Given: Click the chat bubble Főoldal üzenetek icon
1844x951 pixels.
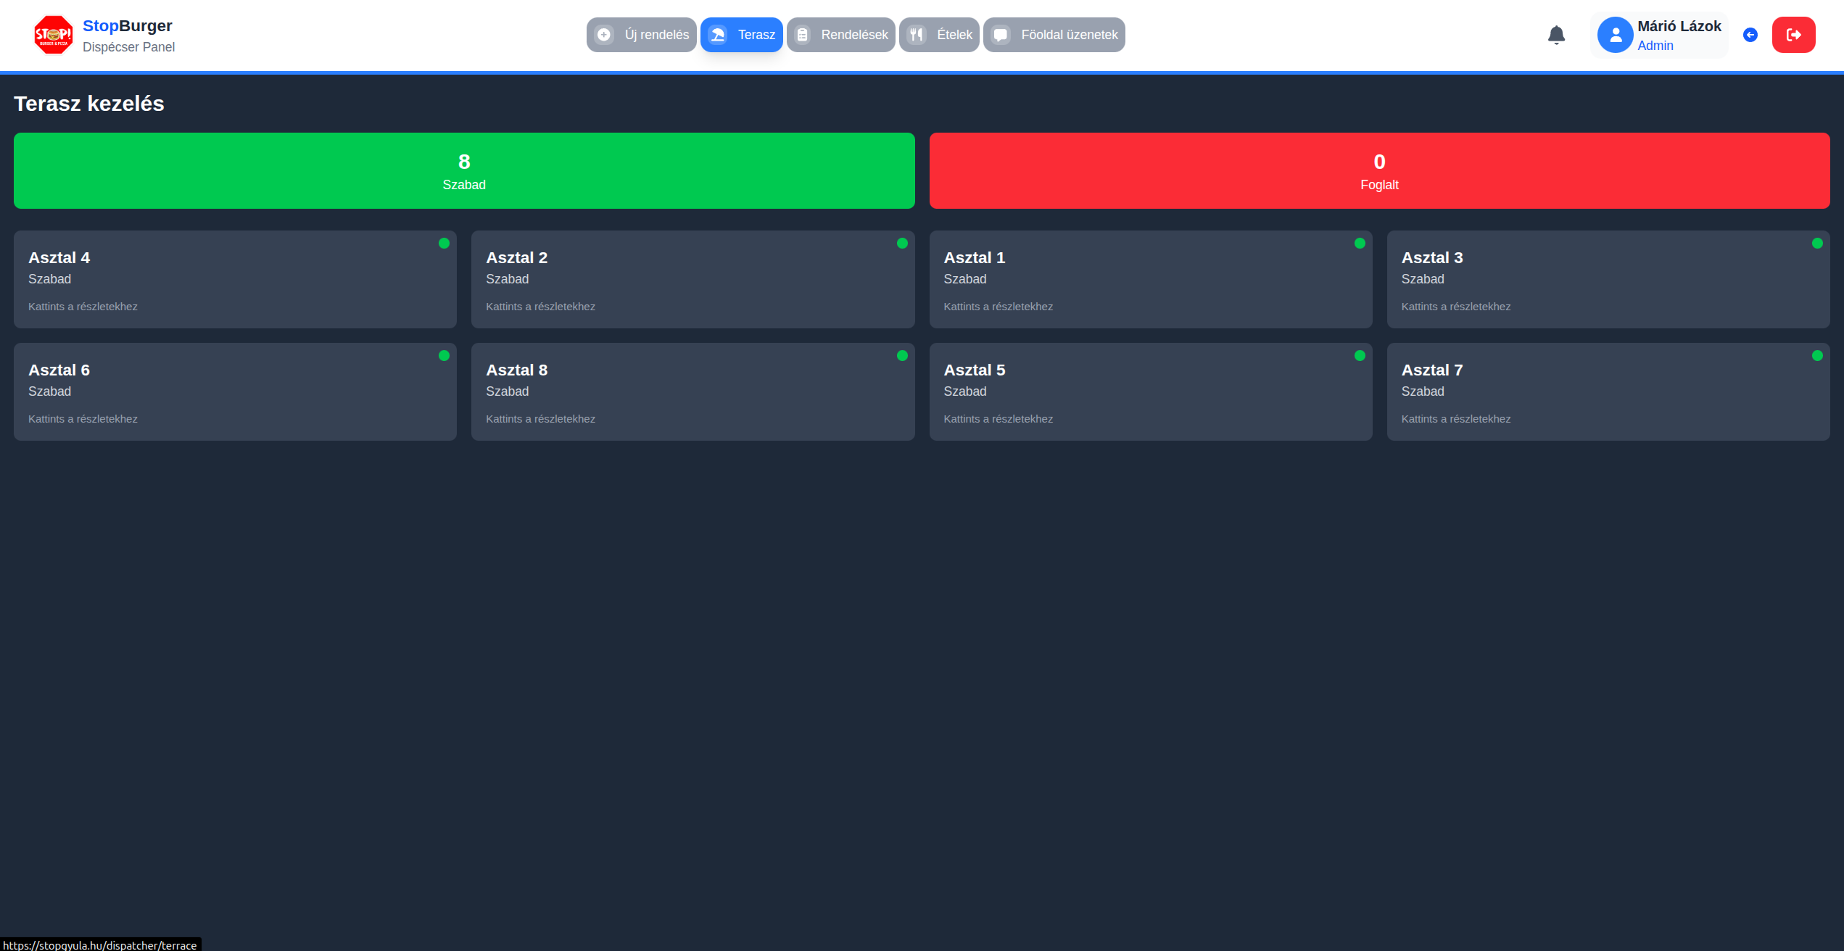Looking at the screenshot, I should (x=1001, y=35).
